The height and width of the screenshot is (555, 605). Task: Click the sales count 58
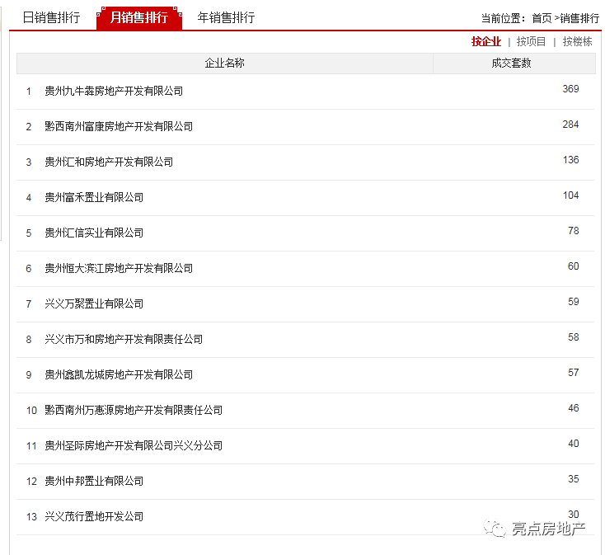[x=574, y=338]
